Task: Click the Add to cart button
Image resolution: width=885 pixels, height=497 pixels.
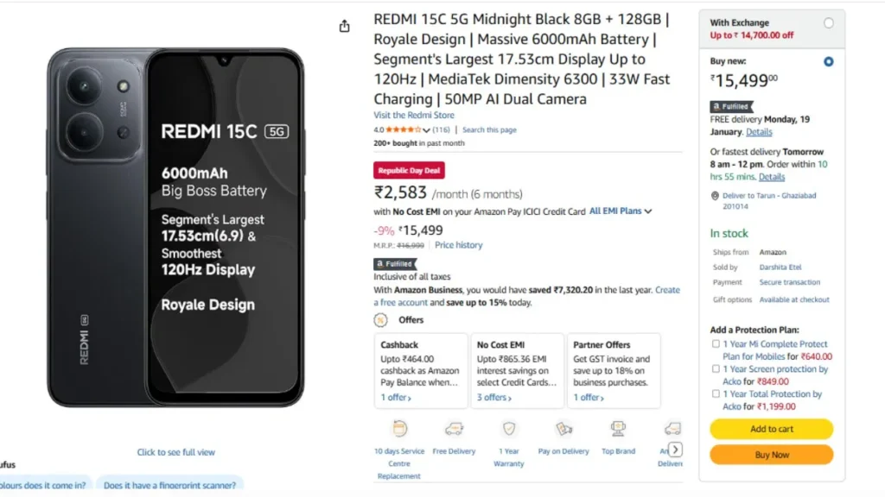Action: point(771,429)
